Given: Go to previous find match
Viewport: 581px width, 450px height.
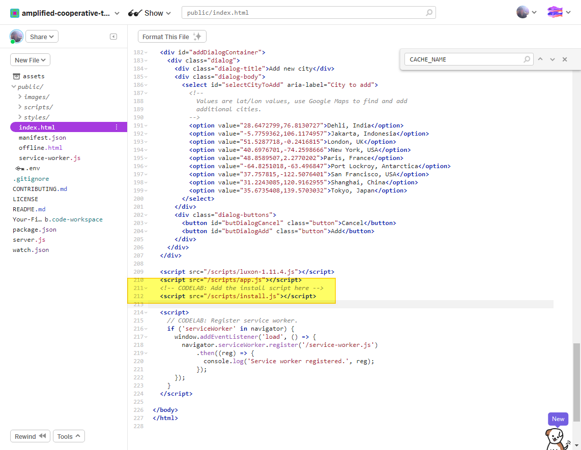Looking at the screenshot, I should (540, 59).
